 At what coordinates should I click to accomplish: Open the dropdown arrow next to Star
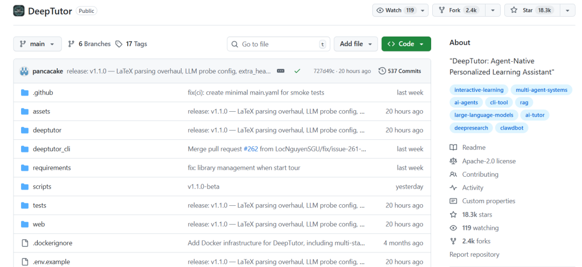[567, 10]
